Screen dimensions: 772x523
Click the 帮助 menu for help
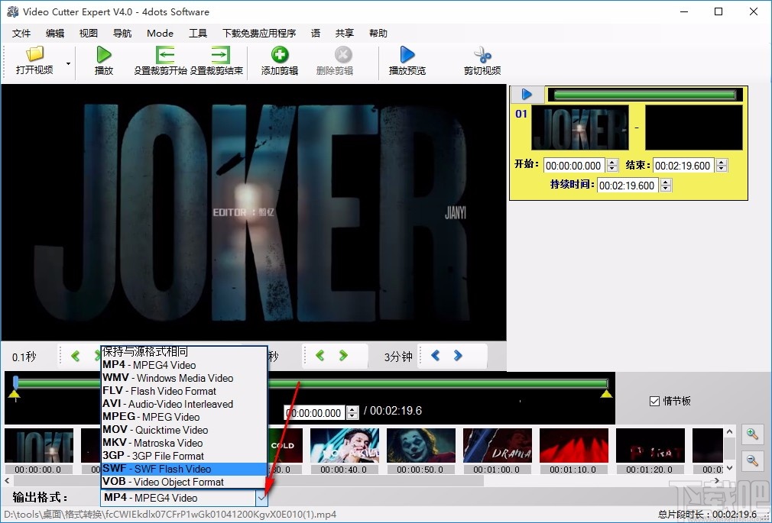pos(378,33)
